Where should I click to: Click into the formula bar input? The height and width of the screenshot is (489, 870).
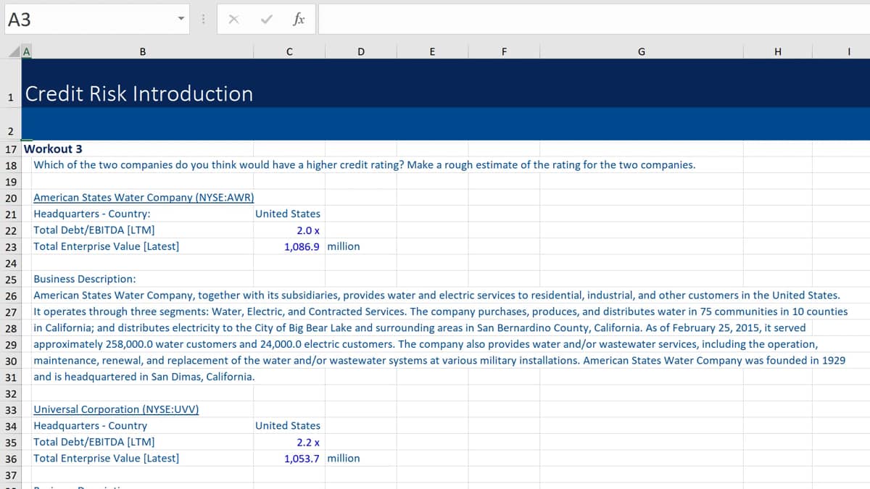point(593,20)
